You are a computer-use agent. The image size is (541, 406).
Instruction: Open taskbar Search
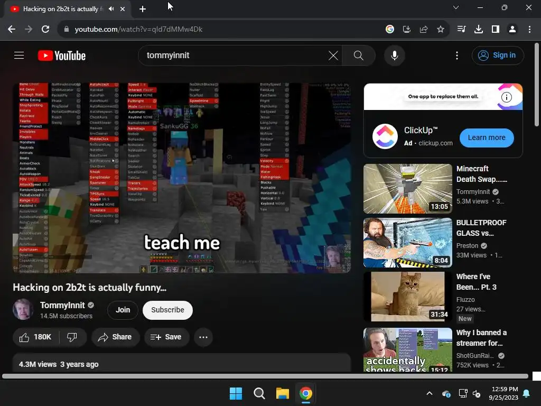259,393
